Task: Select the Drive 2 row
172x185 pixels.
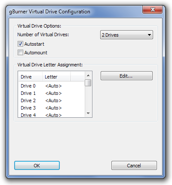Action: 51,100
